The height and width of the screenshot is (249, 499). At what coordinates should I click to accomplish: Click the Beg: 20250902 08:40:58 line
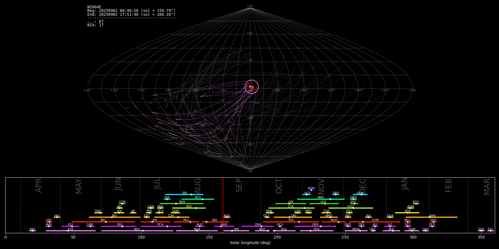tap(131, 11)
